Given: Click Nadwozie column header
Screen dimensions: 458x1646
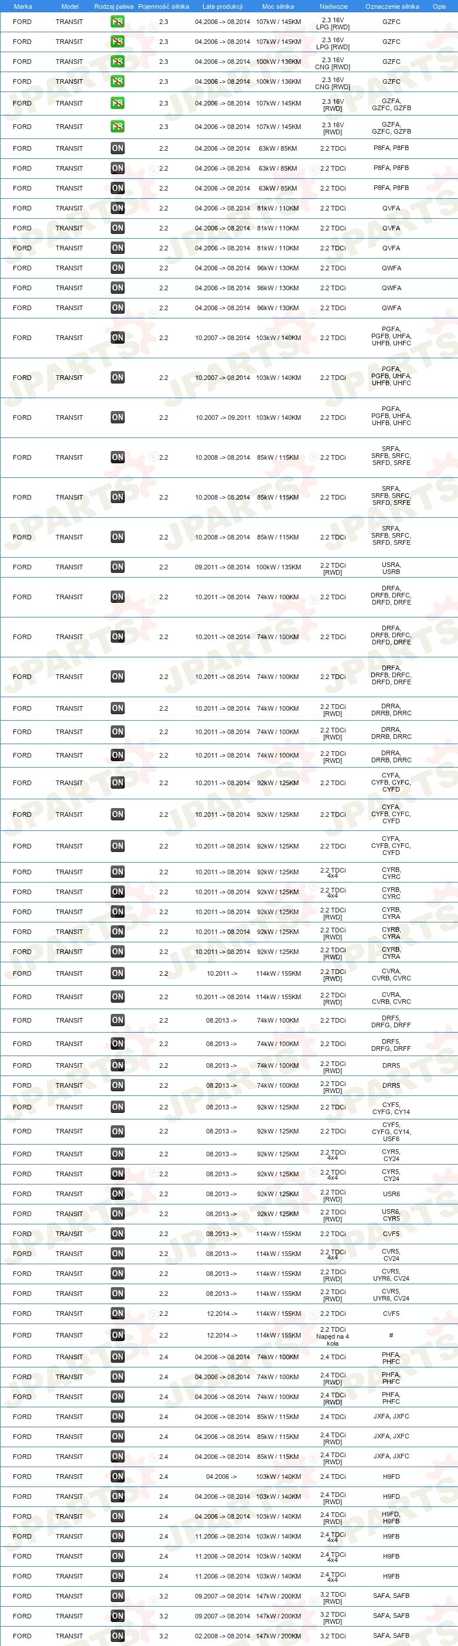Looking at the screenshot, I should pos(334,6).
